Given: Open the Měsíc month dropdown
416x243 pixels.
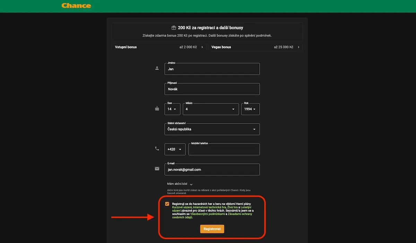Looking at the screenshot, I should (x=211, y=109).
